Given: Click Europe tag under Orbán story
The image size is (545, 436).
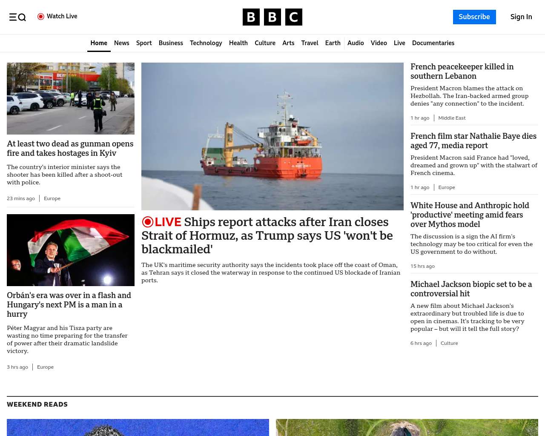Looking at the screenshot, I should tap(45, 367).
